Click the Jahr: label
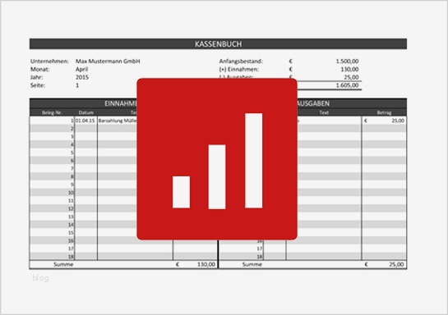Image resolution: width=448 pixels, height=315 pixels. [36, 77]
